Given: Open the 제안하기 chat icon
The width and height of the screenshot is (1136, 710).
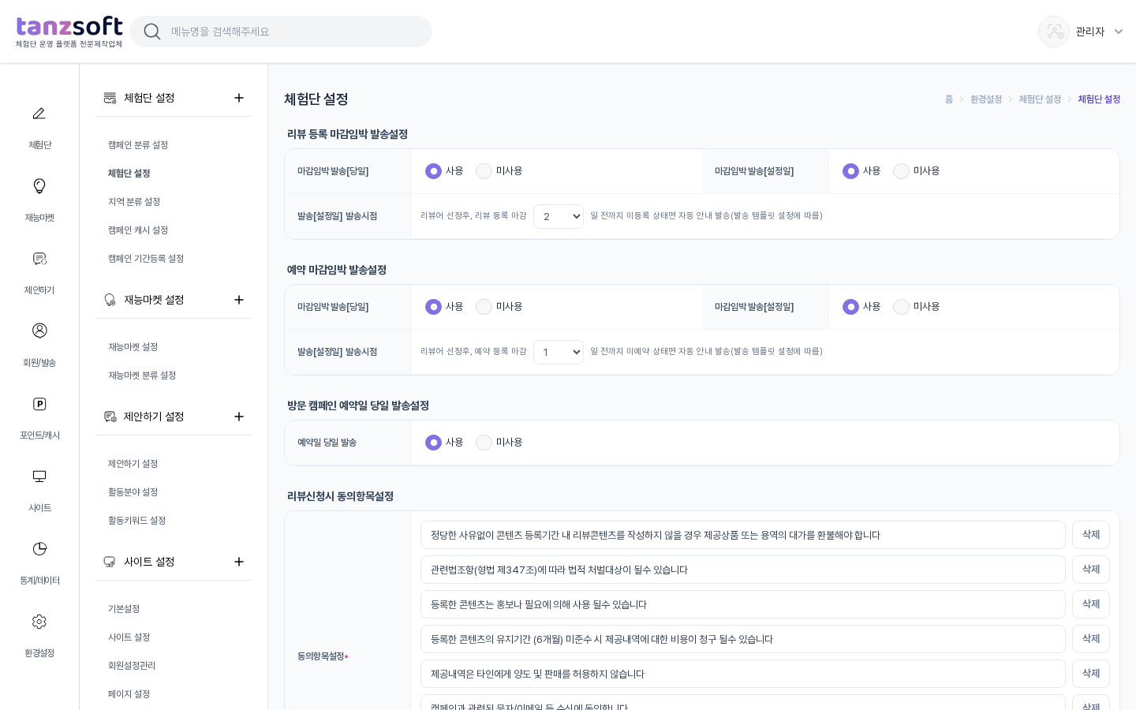Looking at the screenshot, I should pos(39,259).
